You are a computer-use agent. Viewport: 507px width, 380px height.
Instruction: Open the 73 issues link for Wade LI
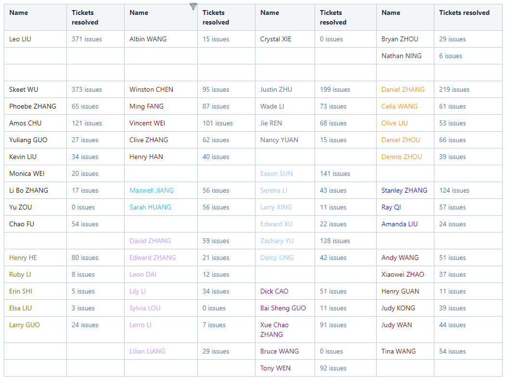click(333, 106)
